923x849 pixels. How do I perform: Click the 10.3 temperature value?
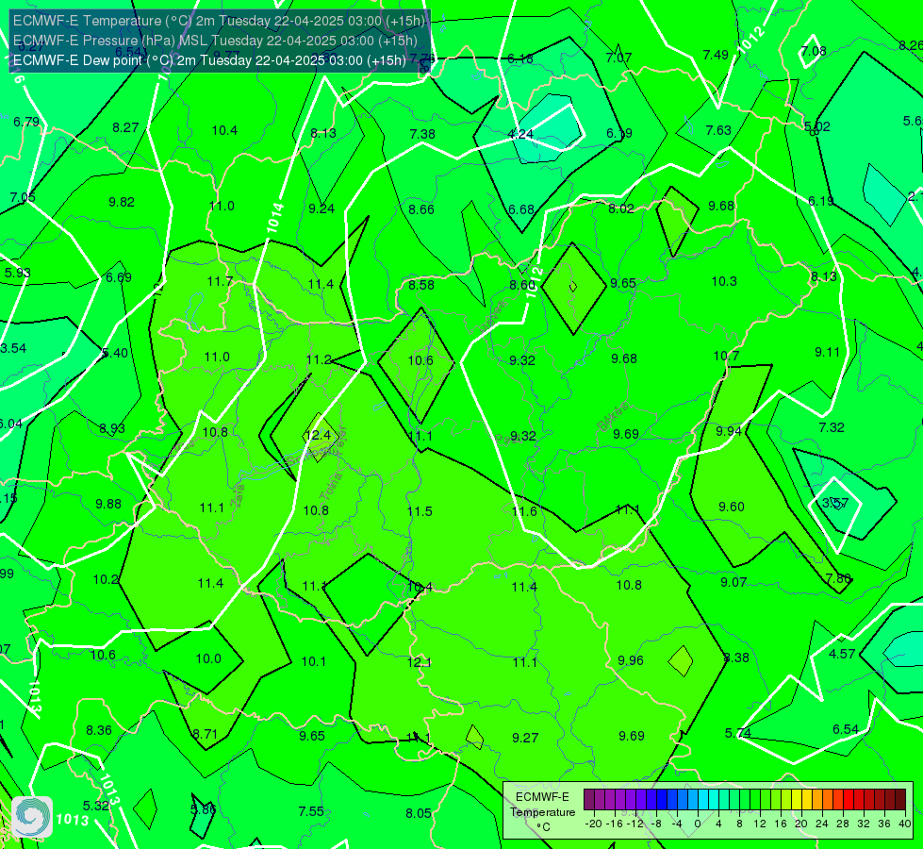point(724,282)
